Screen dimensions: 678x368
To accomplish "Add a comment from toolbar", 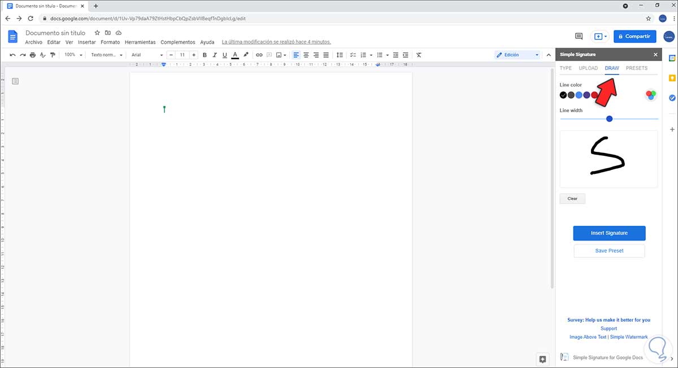I will [270, 55].
